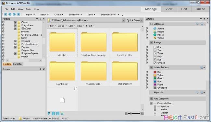This screenshot has height=122, width=211.
Task: Open the Batch toolbar button
Action: (x=44, y=15)
